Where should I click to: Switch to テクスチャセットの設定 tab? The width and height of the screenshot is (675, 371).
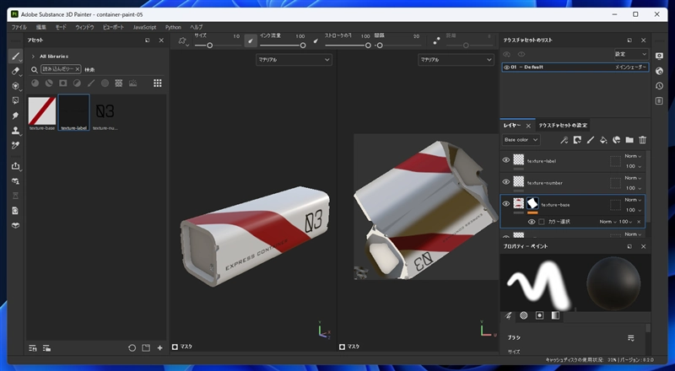coord(563,125)
